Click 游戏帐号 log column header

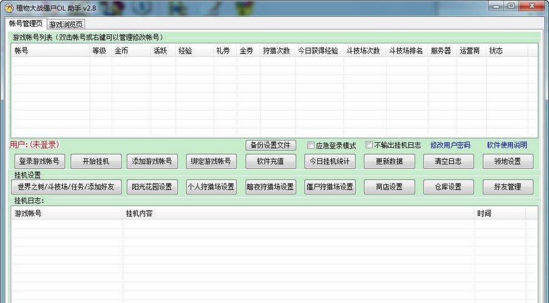click(67, 213)
